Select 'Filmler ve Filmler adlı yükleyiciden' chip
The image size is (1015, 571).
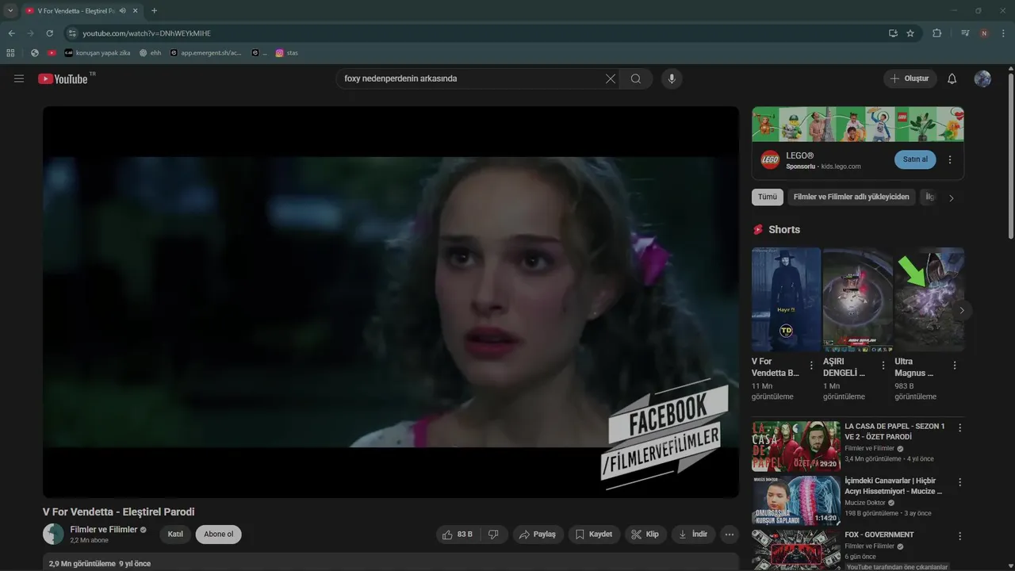pos(852,197)
